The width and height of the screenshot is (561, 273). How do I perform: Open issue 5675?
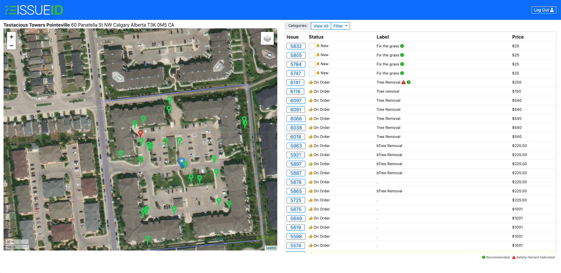[x=296, y=209]
